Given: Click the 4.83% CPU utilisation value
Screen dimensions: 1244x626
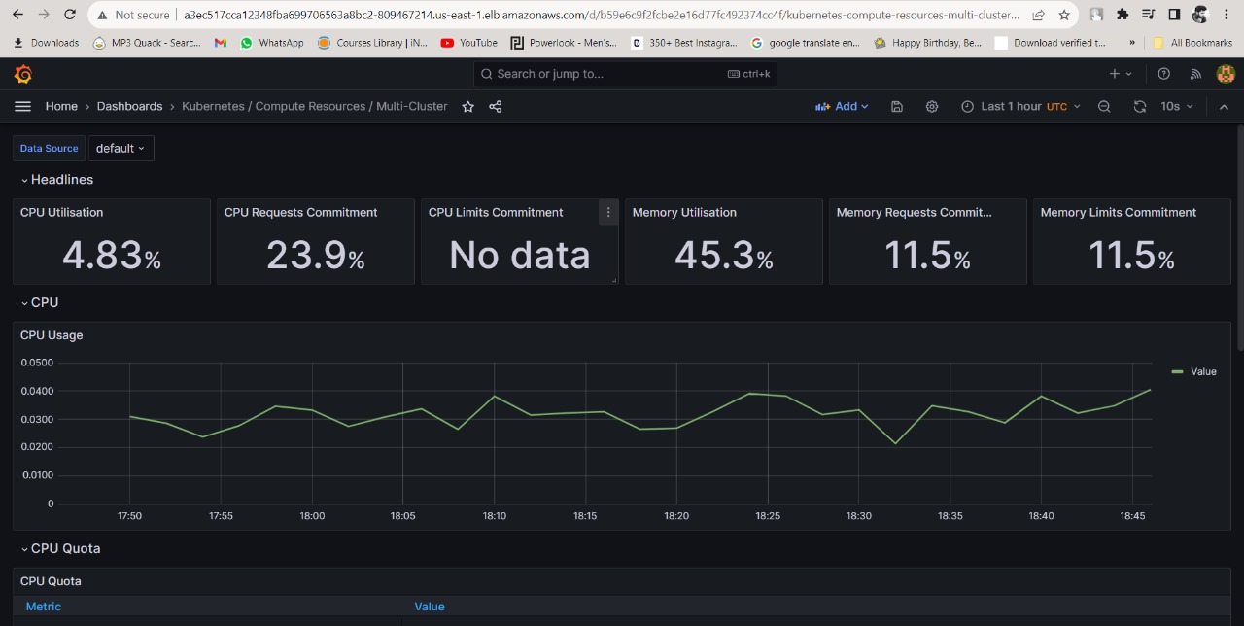Looking at the screenshot, I should (x=112, y=255).
